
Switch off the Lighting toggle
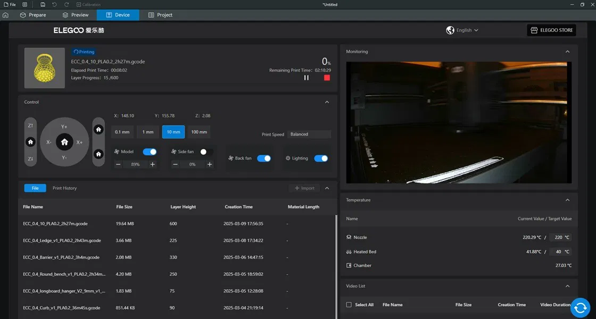321,158
